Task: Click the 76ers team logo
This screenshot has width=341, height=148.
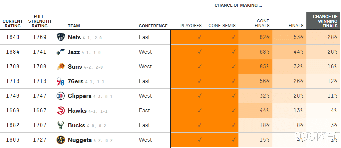Action: (x=61, y=81)
